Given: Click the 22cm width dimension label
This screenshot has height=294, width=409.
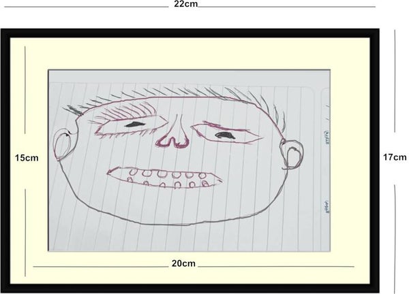Looking at the screenshot, I should click(x=186, y=4).
